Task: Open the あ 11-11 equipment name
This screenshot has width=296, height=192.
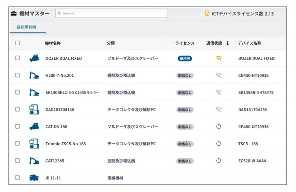Action: 53,178
